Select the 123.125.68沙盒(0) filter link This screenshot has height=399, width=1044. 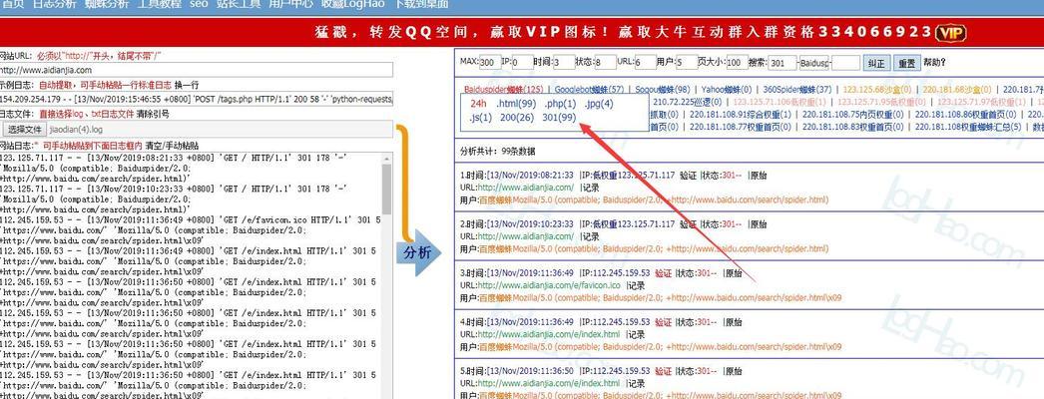pos(879,89)
